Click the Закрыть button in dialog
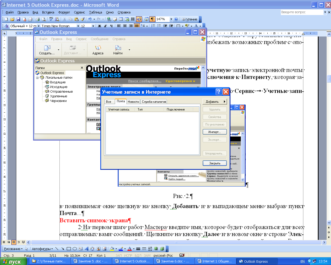331x265 pixels. click(x=215, y=163)
